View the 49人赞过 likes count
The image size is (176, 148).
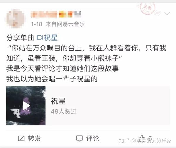pyautogui.click(x=64, y=111)
